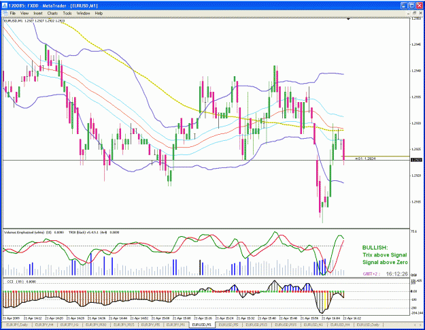Click the '21 Apr 14:44' time axis label
Screen dimensions: 425x330
tap(118, 318)
